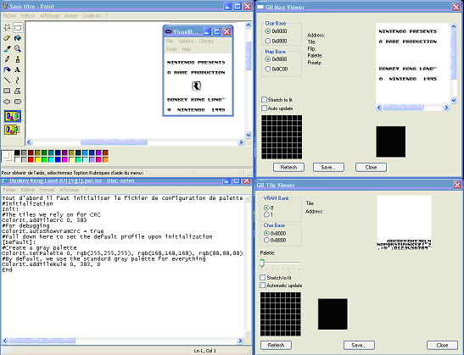Adjust the Palette slider in Tile Viewer
This screenshot has width=464, height=355.
pos(262,263)
